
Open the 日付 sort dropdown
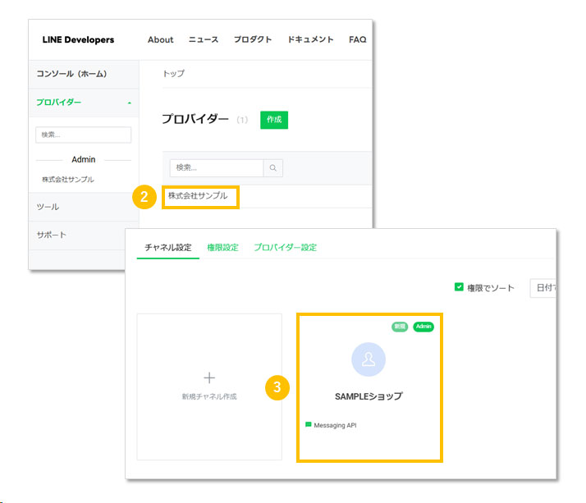point(543,288)
